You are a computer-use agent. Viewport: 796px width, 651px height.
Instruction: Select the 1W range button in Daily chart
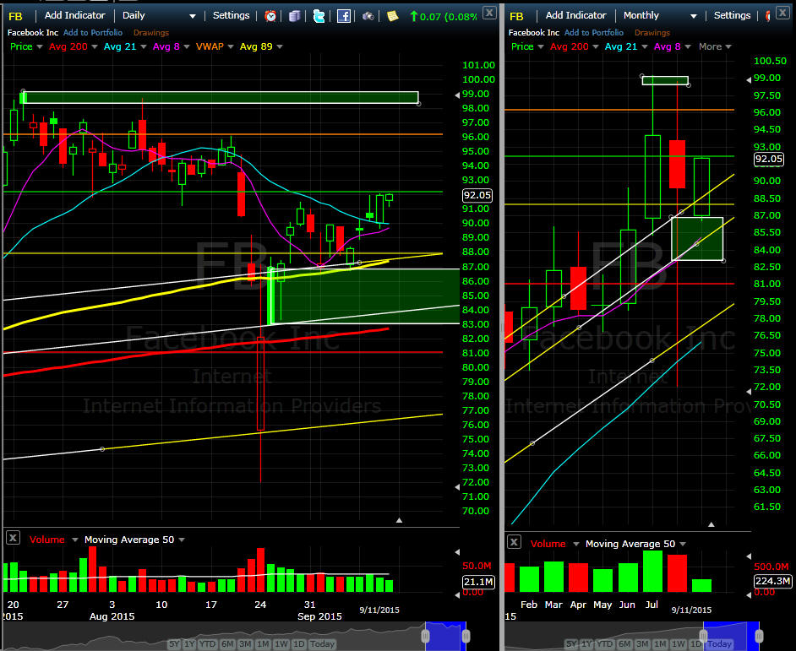(281, 644)
